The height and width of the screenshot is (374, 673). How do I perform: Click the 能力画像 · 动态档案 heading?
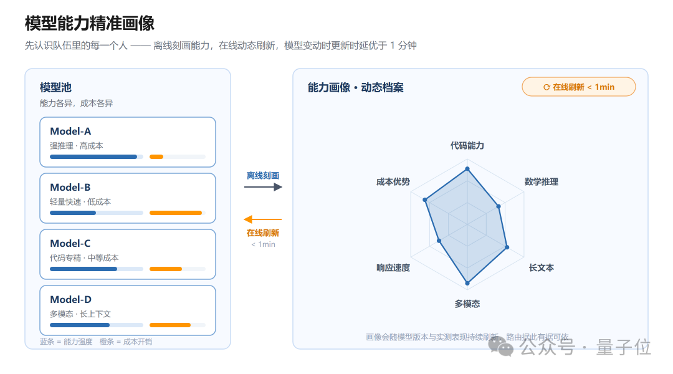coord(355,88)
